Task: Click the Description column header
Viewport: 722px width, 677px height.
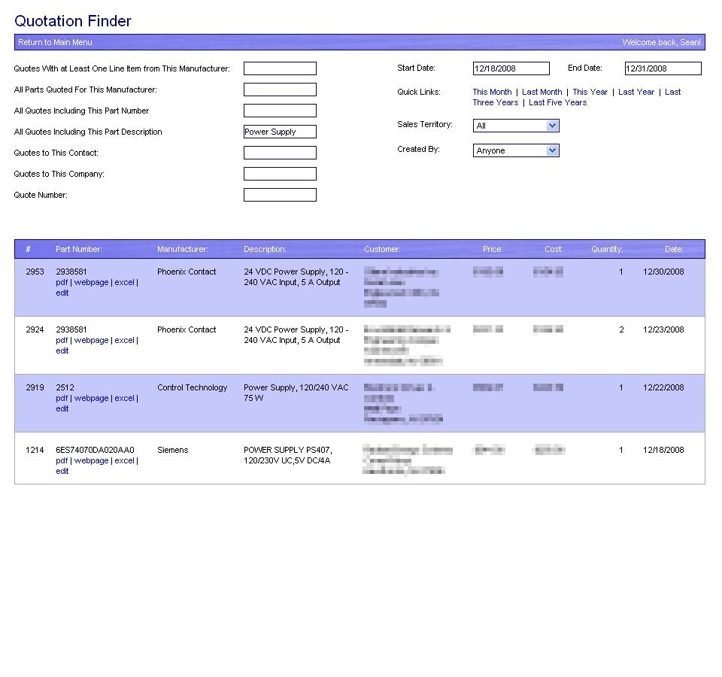Action: pos(265,249)
